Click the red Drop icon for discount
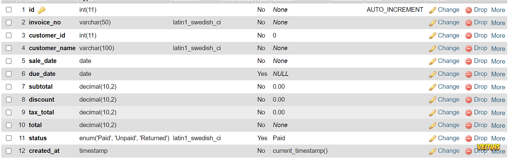Viewport: 510px width, 161px height. [468, 100]
